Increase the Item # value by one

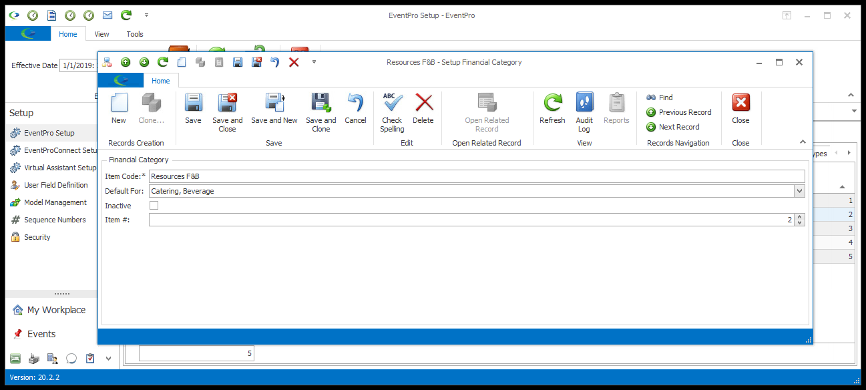tap(800, 217)
